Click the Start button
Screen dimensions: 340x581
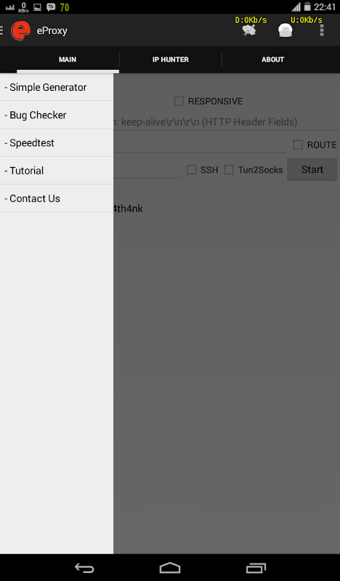pyautogui.click(x=312, y=170)
